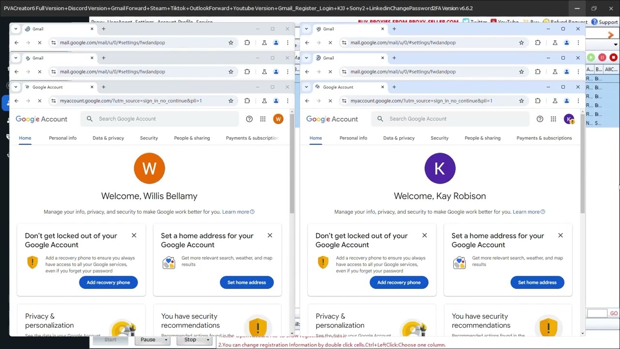Image resolution: width=620 pixels, height=349 pixels.
Task: Select Home tab in Willis Bellamy window
Action: click(25, 138)
